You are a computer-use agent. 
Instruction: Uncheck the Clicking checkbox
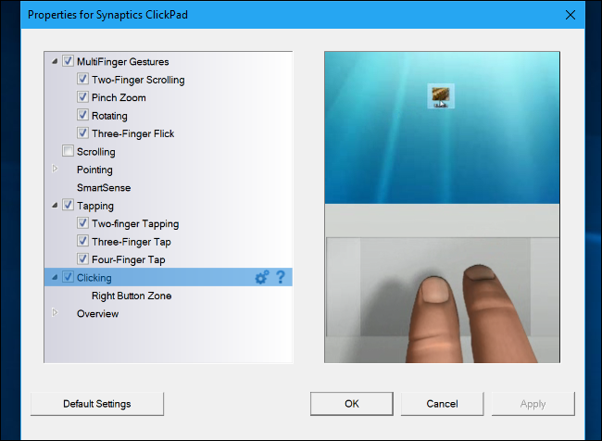[x=68, y=277]
